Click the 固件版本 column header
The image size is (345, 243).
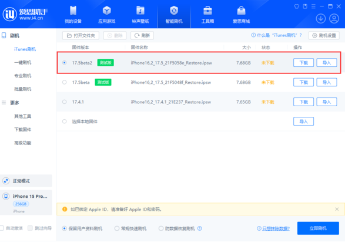pyautogui.click(x=81, y=47)
